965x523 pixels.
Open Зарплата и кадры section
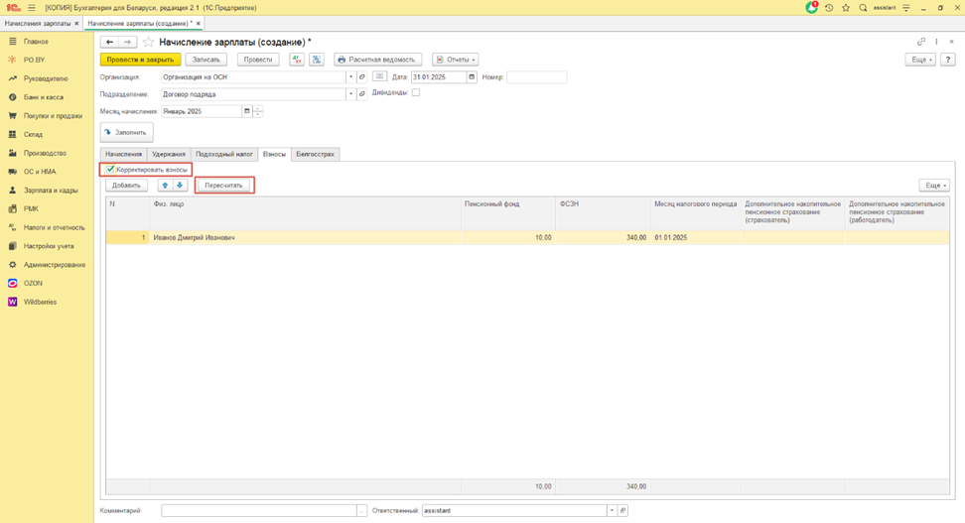pos(51,191)
